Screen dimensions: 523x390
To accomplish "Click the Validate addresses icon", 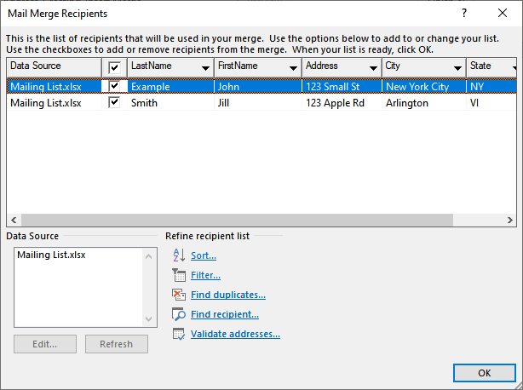I will [179, 334].
